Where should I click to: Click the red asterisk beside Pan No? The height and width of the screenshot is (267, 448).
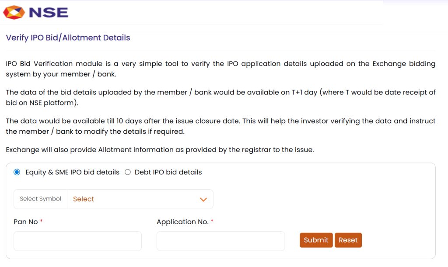pyautogui.click(x=42, y=221)
